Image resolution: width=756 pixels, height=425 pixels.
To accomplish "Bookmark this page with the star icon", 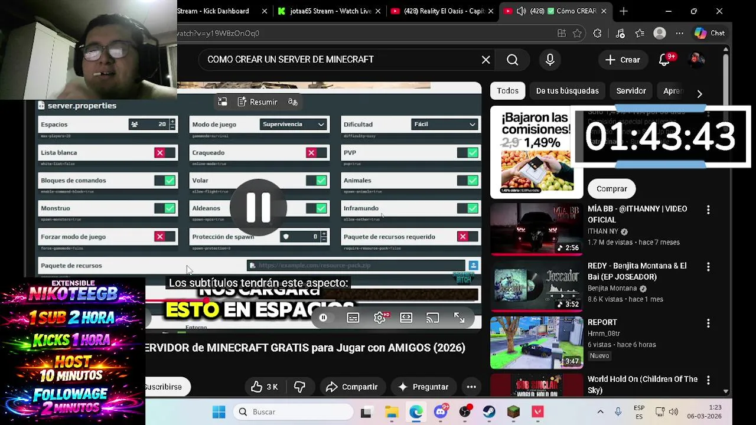I will pyautogui.click(x=578, y=34).
